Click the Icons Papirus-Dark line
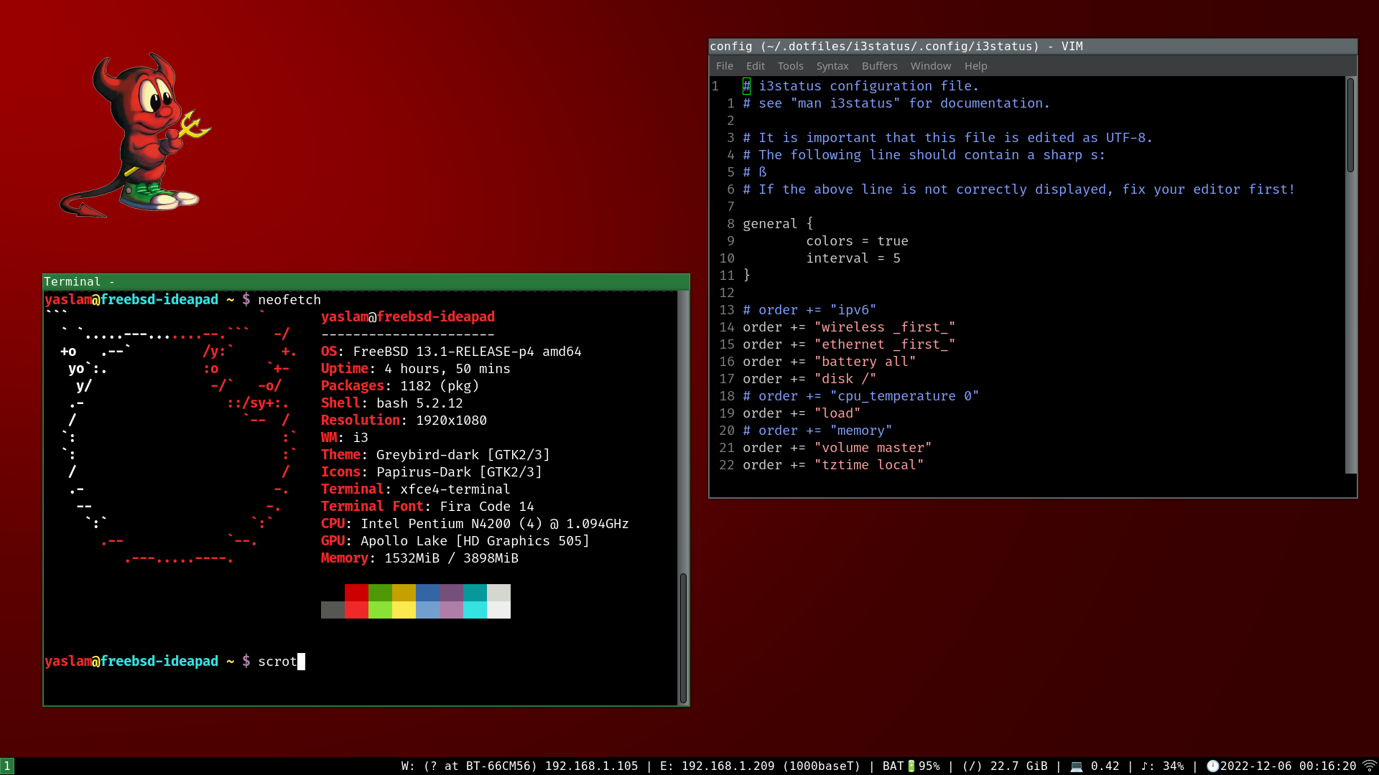Image resolution: width=1379 pixels, height=775 pixels. [432, 472]
